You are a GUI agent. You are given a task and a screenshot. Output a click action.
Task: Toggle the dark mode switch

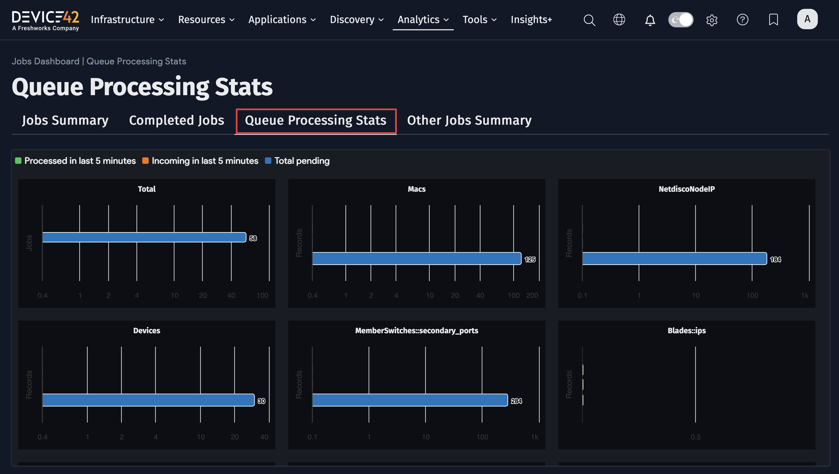(681, 20)
